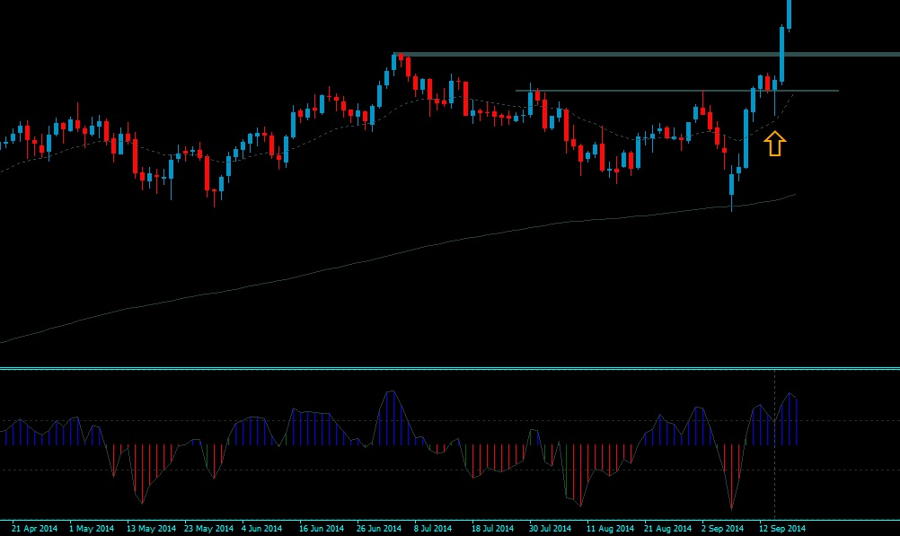Click the "30 Jul 2014" date label

pos(550,528)
